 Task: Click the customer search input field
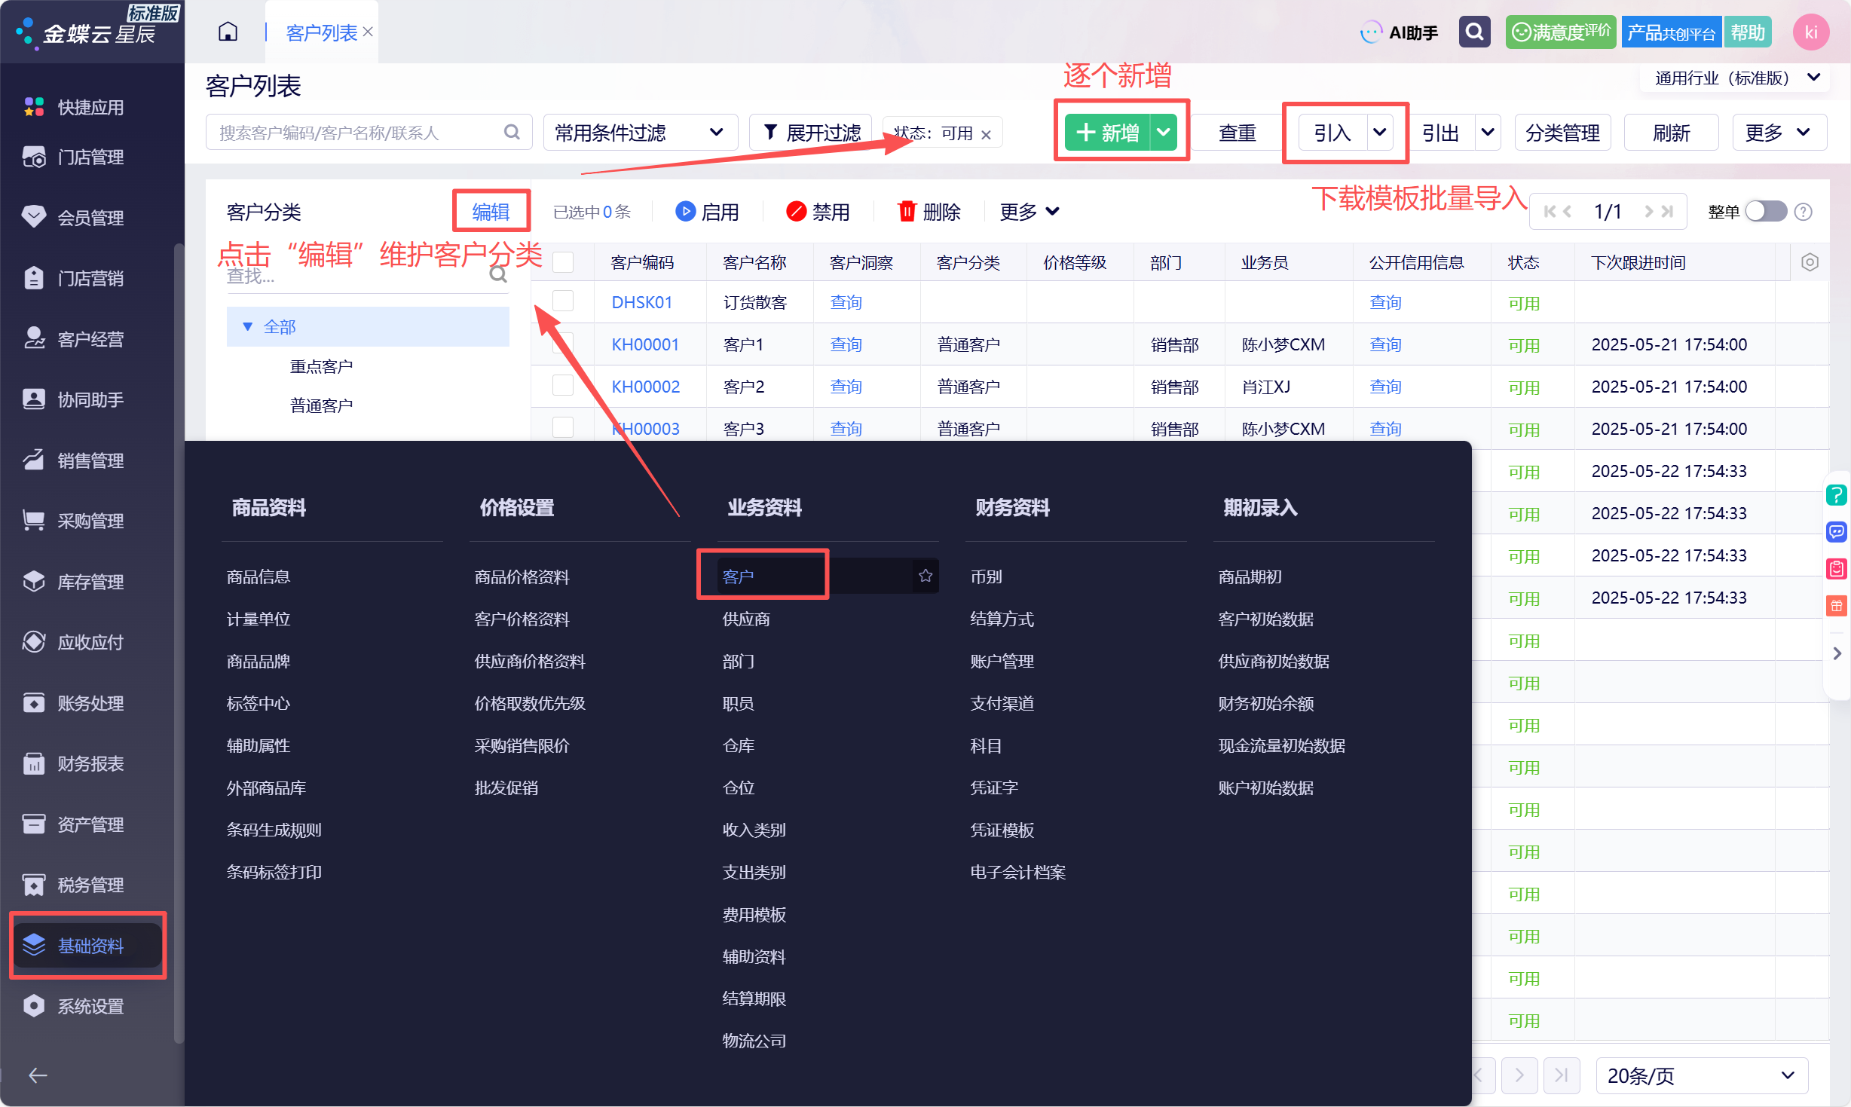pos(369,133)
